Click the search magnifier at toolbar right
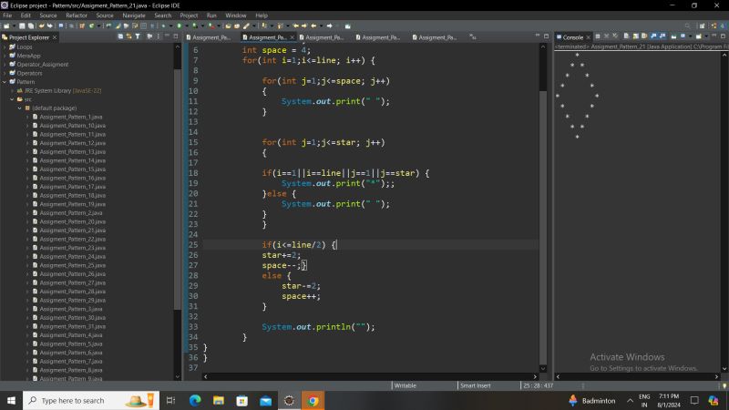729x410 pixels. pos(687,26)
